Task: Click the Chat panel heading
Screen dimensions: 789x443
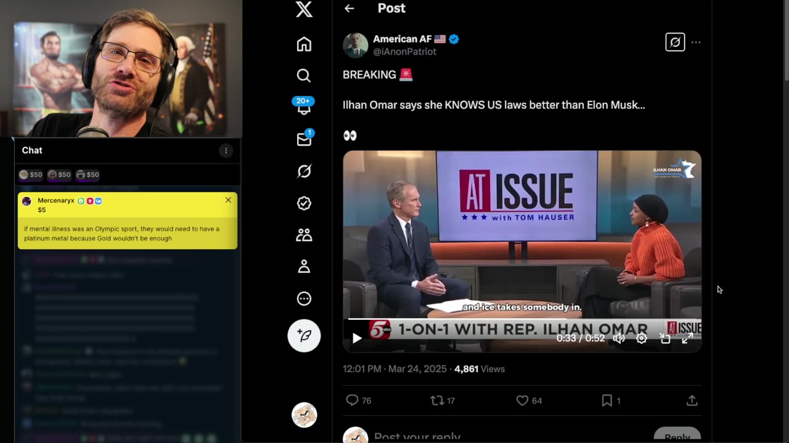Action: [x=32, y=150]
